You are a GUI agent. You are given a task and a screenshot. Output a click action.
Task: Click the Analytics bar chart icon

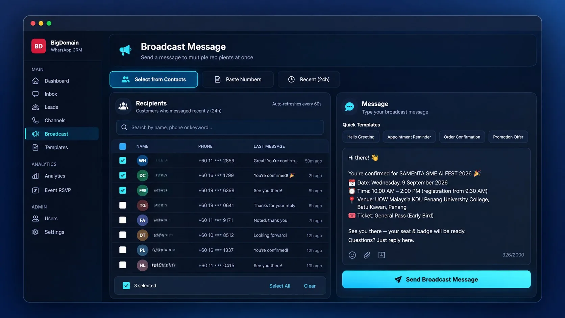(35, 176)
